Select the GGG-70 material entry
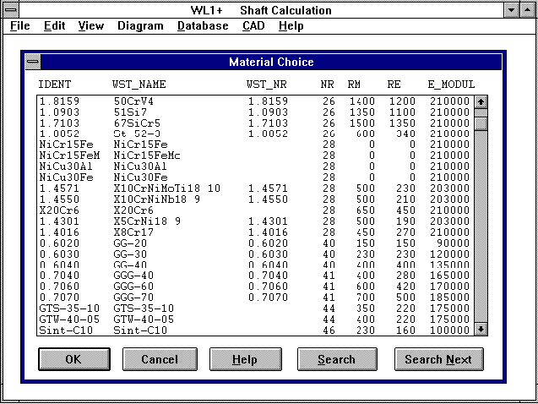This screenshot has width=538, height=404. (x=253, y=299)
